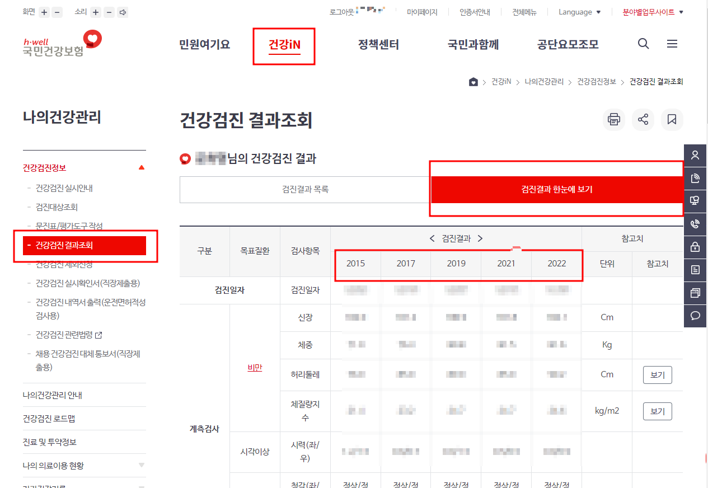The image size is (708, 488).
Task: Click 나의건강관리 breadcrumb link
Action: (x=544, y=82)
